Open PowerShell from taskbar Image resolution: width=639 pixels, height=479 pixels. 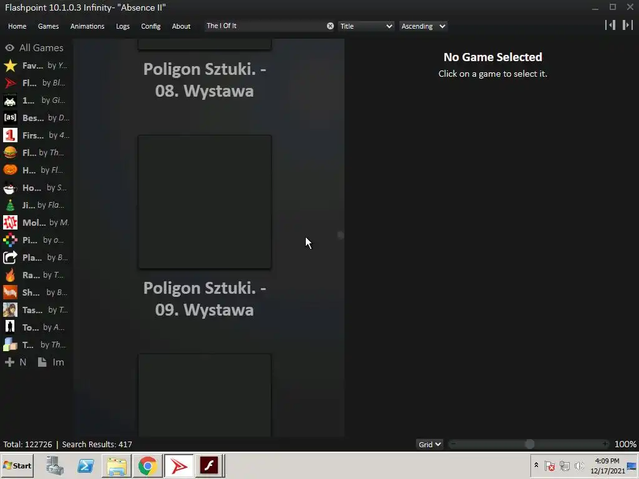[85, 465]
